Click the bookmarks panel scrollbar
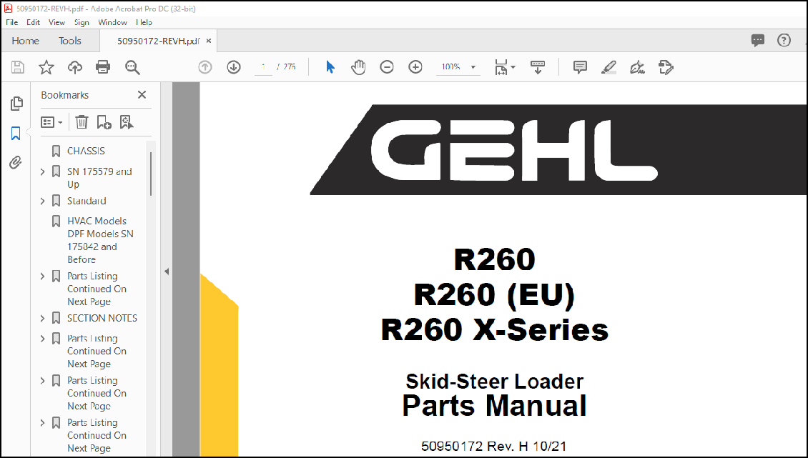 click(150, 174)
